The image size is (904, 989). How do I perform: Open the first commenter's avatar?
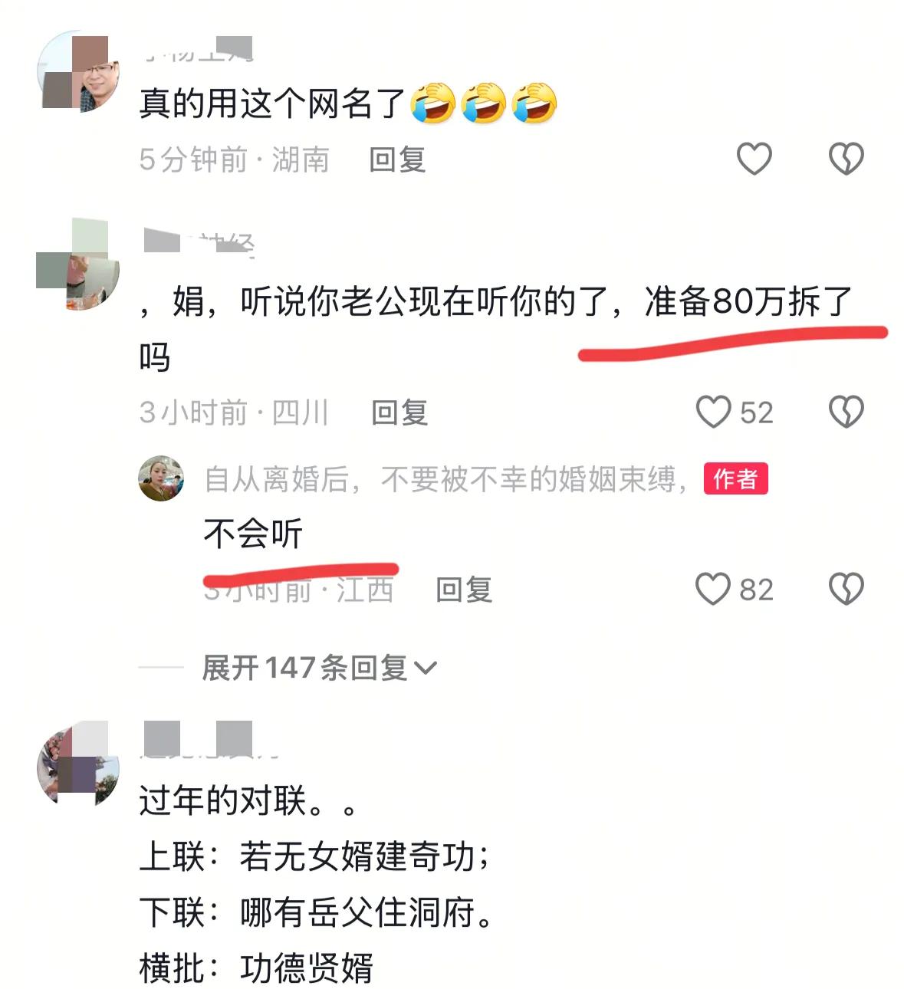click(78, 71)
